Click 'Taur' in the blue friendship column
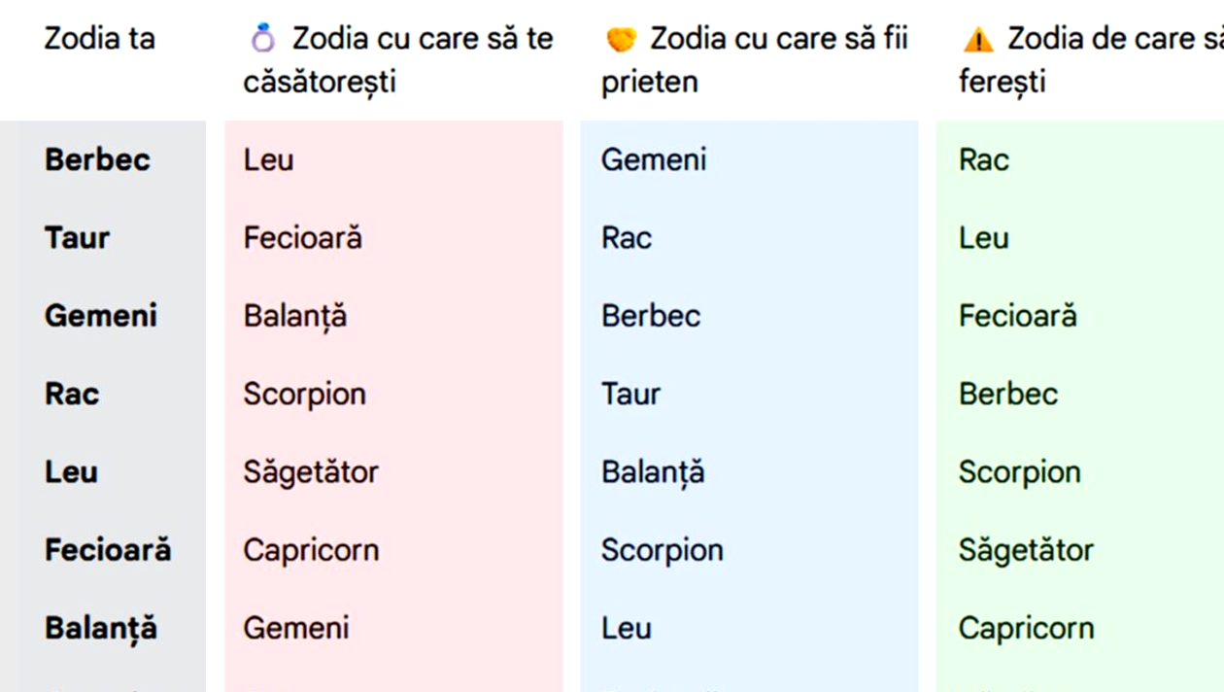Image resolution: width=1224 pixels, height=692 pixels. (630, 394)
